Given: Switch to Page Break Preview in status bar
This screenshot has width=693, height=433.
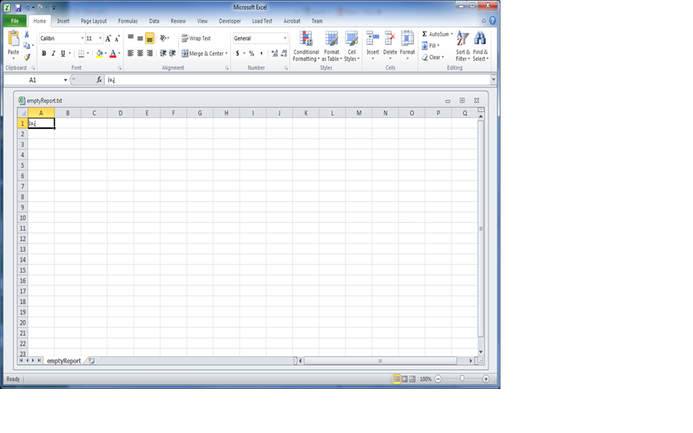Looking at the screenshot, I should pyautogui.click(x=412, y=379).
